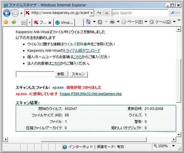Expand the feeds dropdown arrow
The height and width of the screenshot is (153, 184).
106,22
